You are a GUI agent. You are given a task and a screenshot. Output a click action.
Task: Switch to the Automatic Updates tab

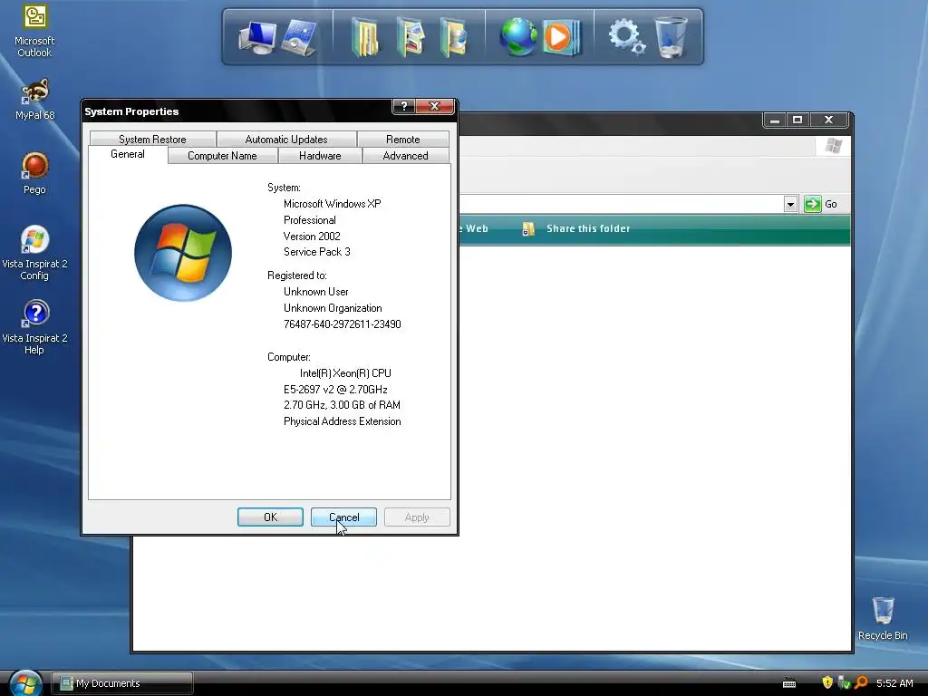coord(286,139)
